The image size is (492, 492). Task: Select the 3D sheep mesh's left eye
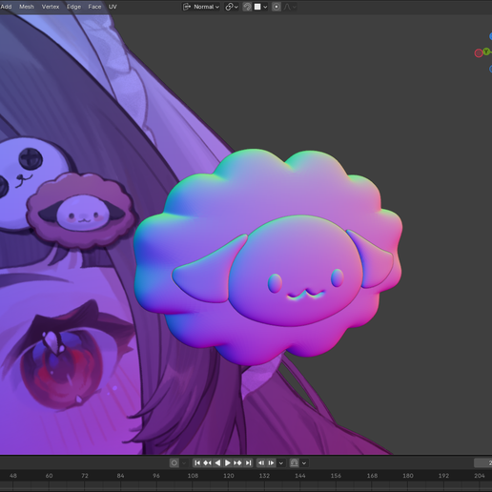tap(275, 283)
